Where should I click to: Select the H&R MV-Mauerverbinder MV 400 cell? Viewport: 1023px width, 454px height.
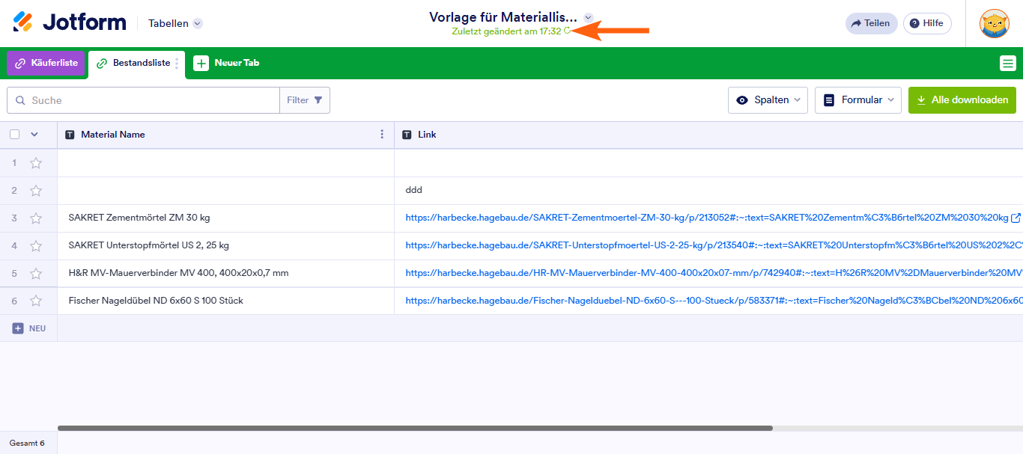click(x=225, y=274)
